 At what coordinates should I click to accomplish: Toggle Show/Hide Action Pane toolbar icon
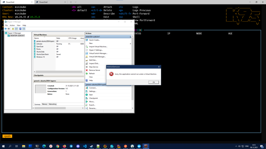(x=24, y=29)
